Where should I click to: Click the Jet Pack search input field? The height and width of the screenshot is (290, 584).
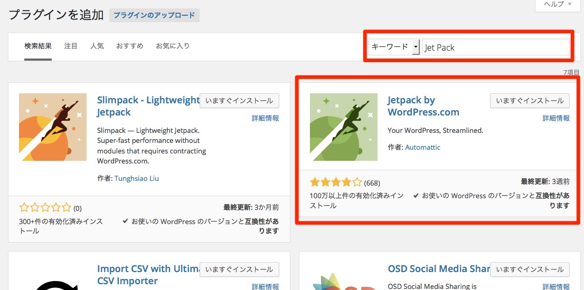click(496, 47)
